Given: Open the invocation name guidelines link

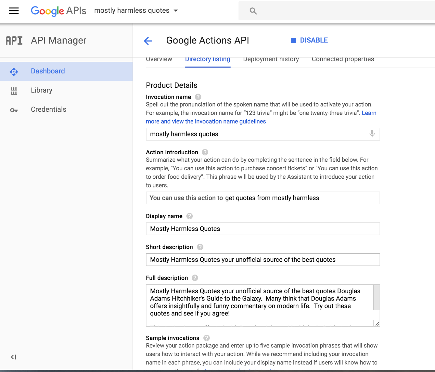Looking at the screenshot, I should 206,121.
